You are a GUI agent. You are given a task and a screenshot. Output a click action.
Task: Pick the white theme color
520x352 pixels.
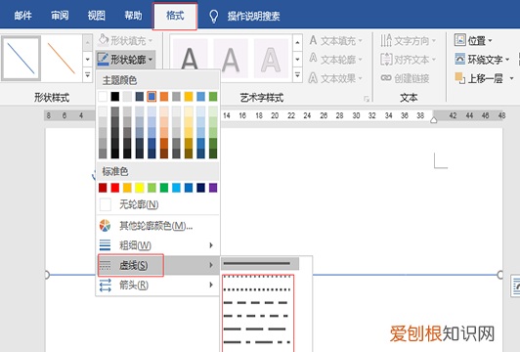point(103,97)
